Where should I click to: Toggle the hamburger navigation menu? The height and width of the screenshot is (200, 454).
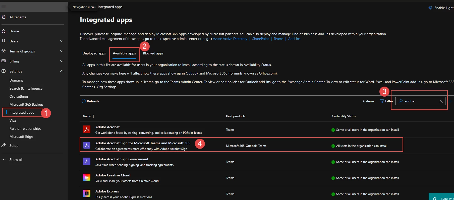pos(4,7)
